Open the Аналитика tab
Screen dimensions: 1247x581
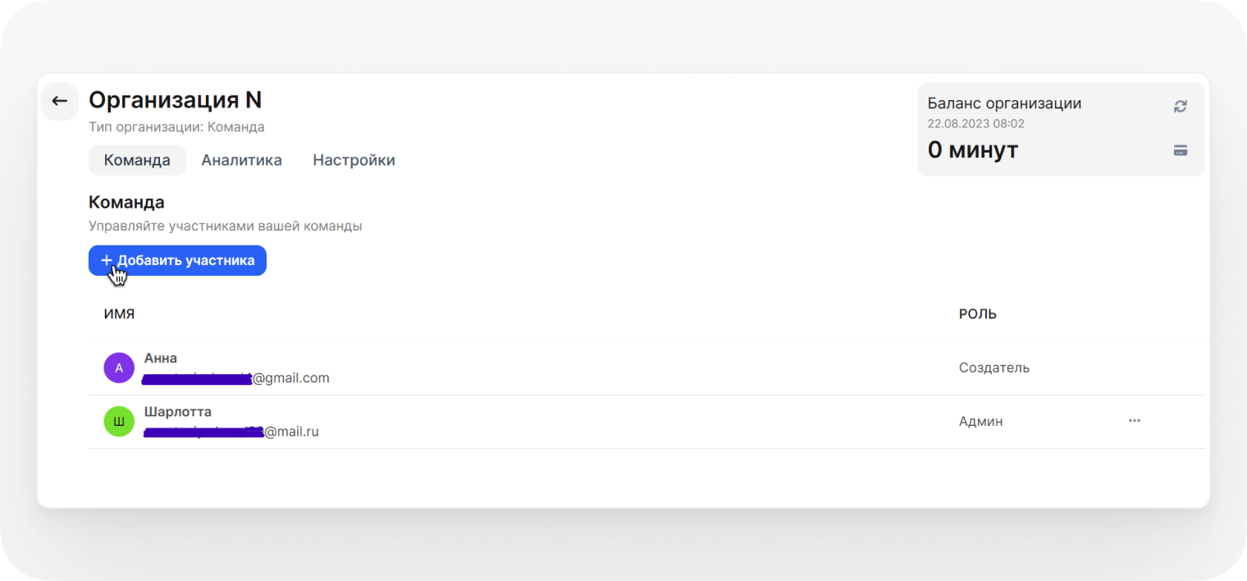pos(241,160)
